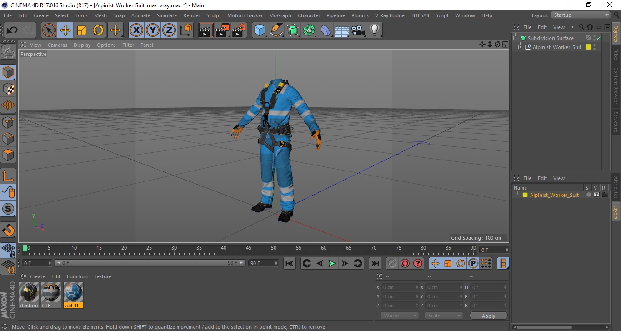The width and height of the screenshot is (621, 331).
Task: Click the timeline range slider
Action: click(x=150, y=263)
